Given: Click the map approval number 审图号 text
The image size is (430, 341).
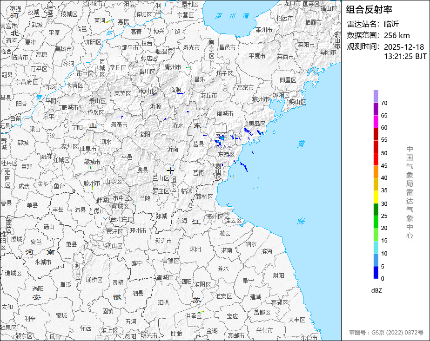Looking at the screenshot, I should tap(386, 333).
